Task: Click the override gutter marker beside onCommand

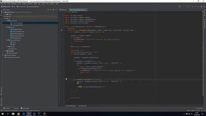Action: [61, 30]
